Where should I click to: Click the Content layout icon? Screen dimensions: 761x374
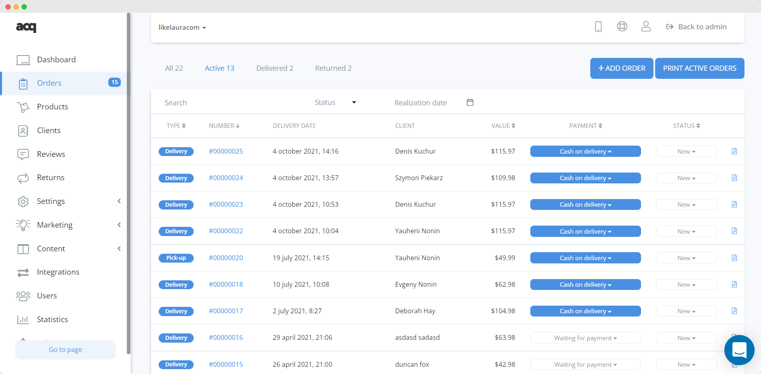23,249
